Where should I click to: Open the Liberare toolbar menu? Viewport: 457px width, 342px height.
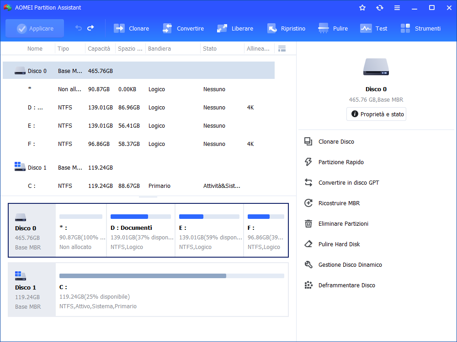pyautogui.click(x=235, y=28)
